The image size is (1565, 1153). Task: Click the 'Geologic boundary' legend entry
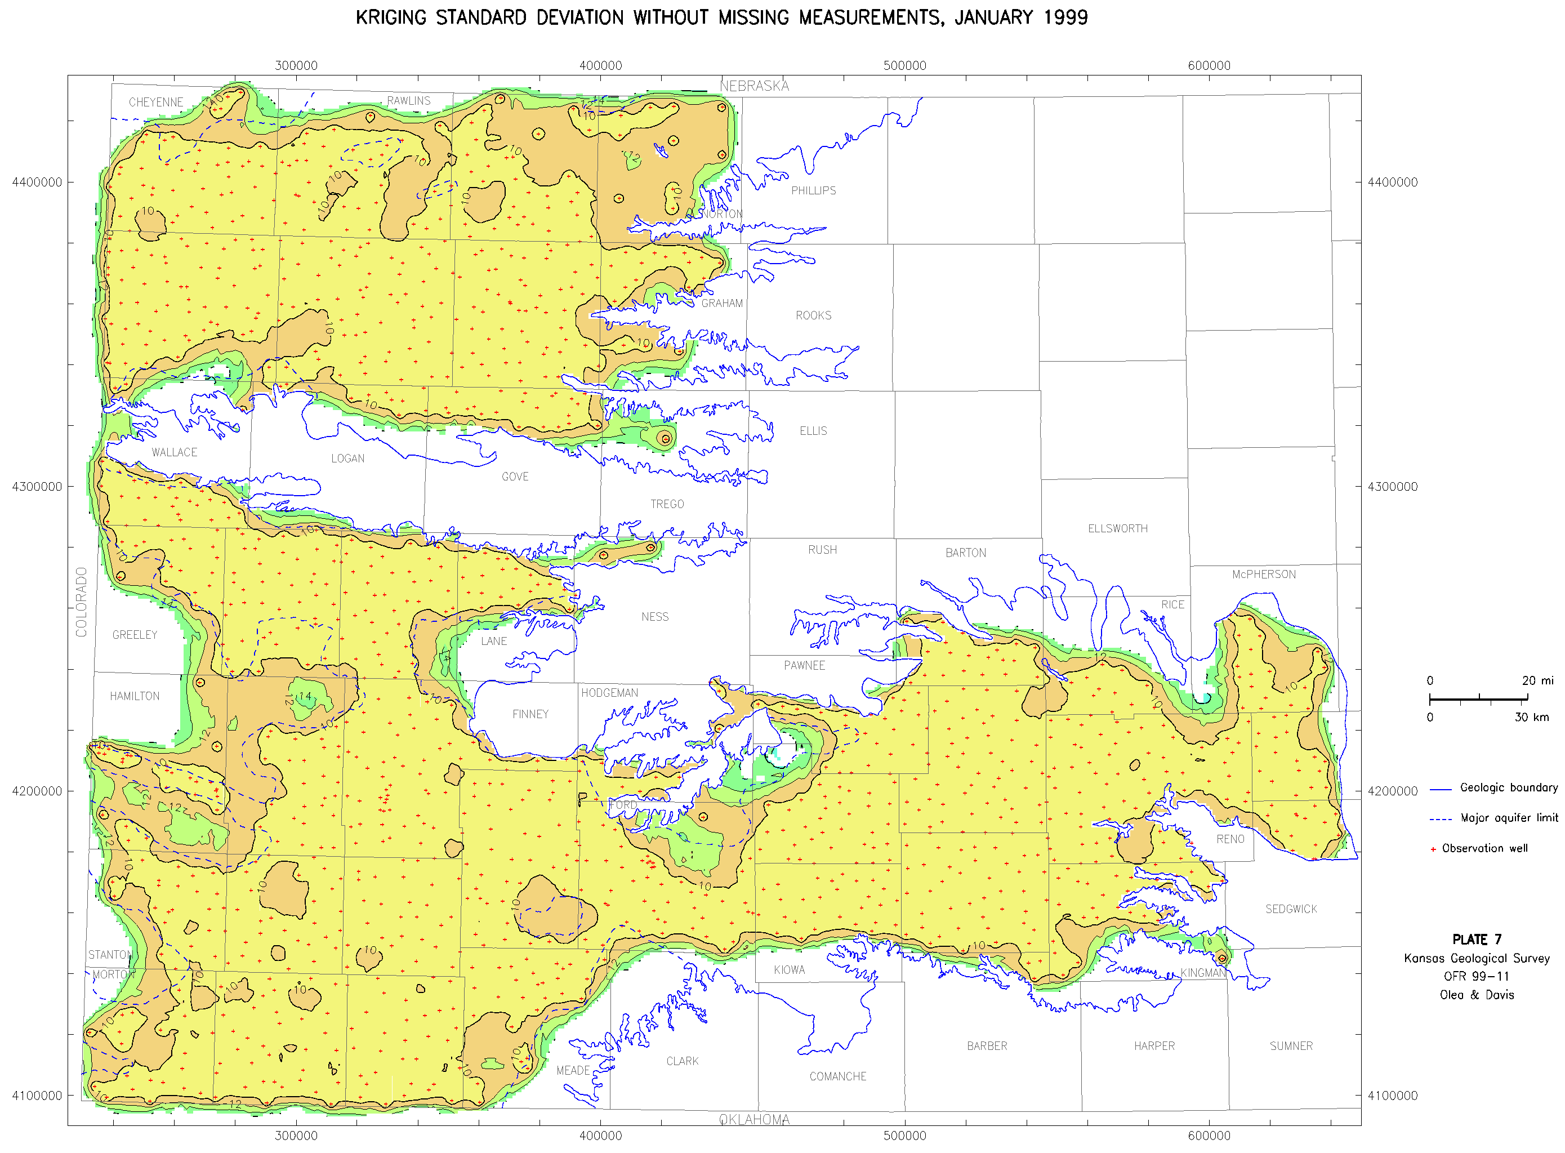tap(1509, 787)
